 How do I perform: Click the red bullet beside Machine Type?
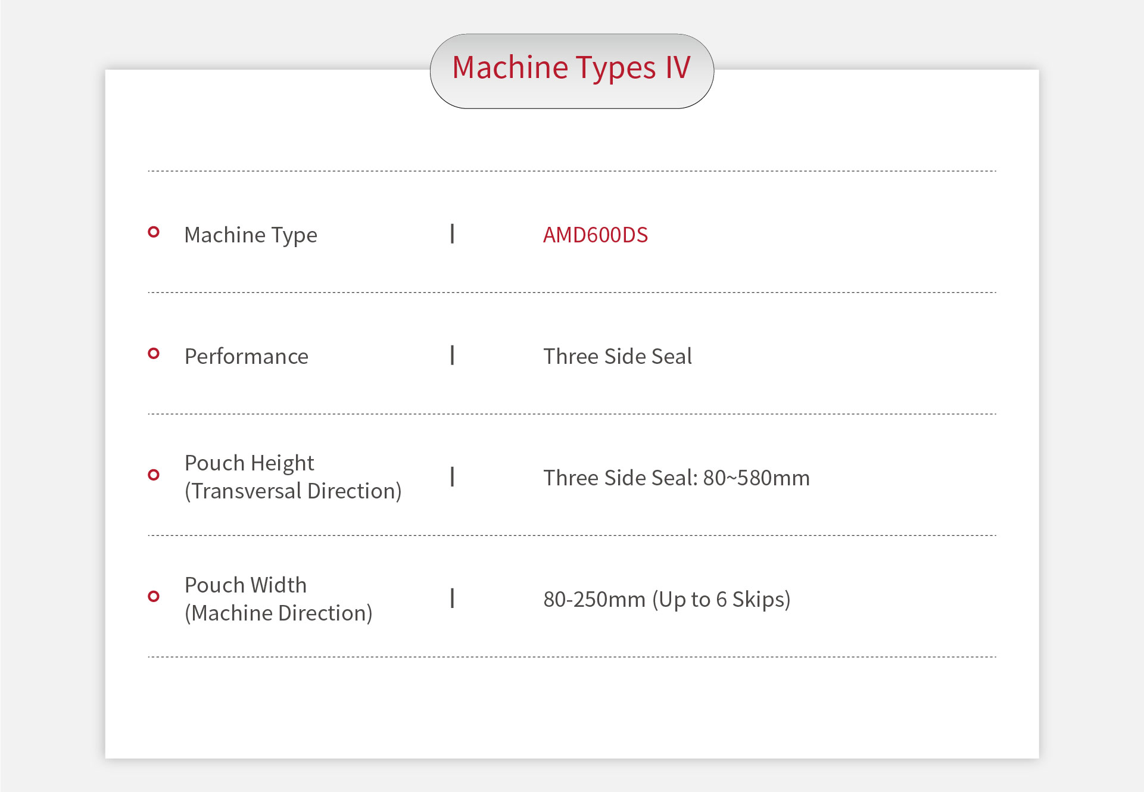(154, 232)
